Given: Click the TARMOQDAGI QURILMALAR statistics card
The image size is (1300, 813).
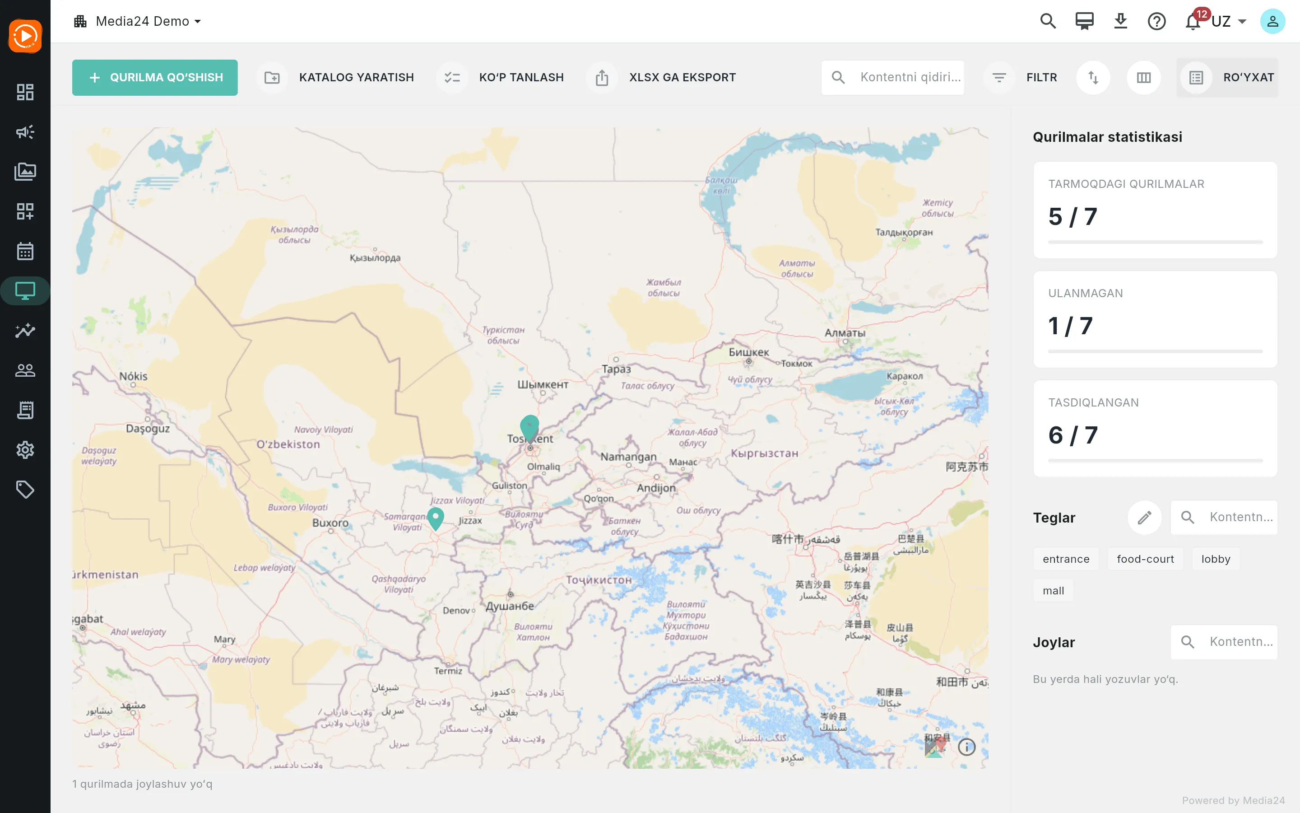Looking at the screenshot, I should 1155,210.
